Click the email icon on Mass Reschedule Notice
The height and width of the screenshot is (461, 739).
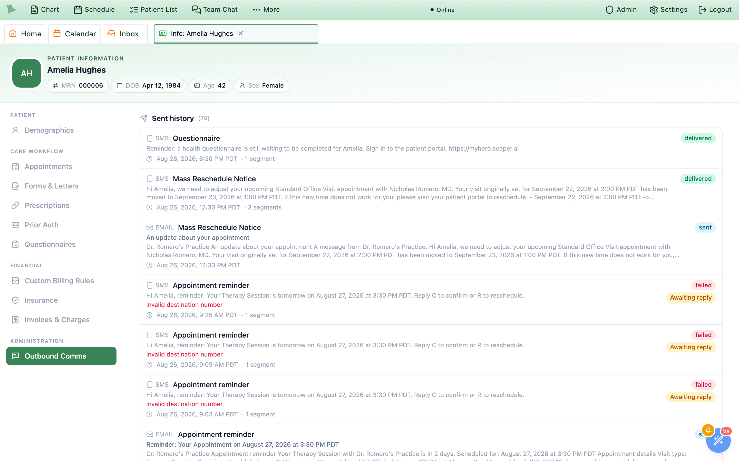tap(150, 227)
